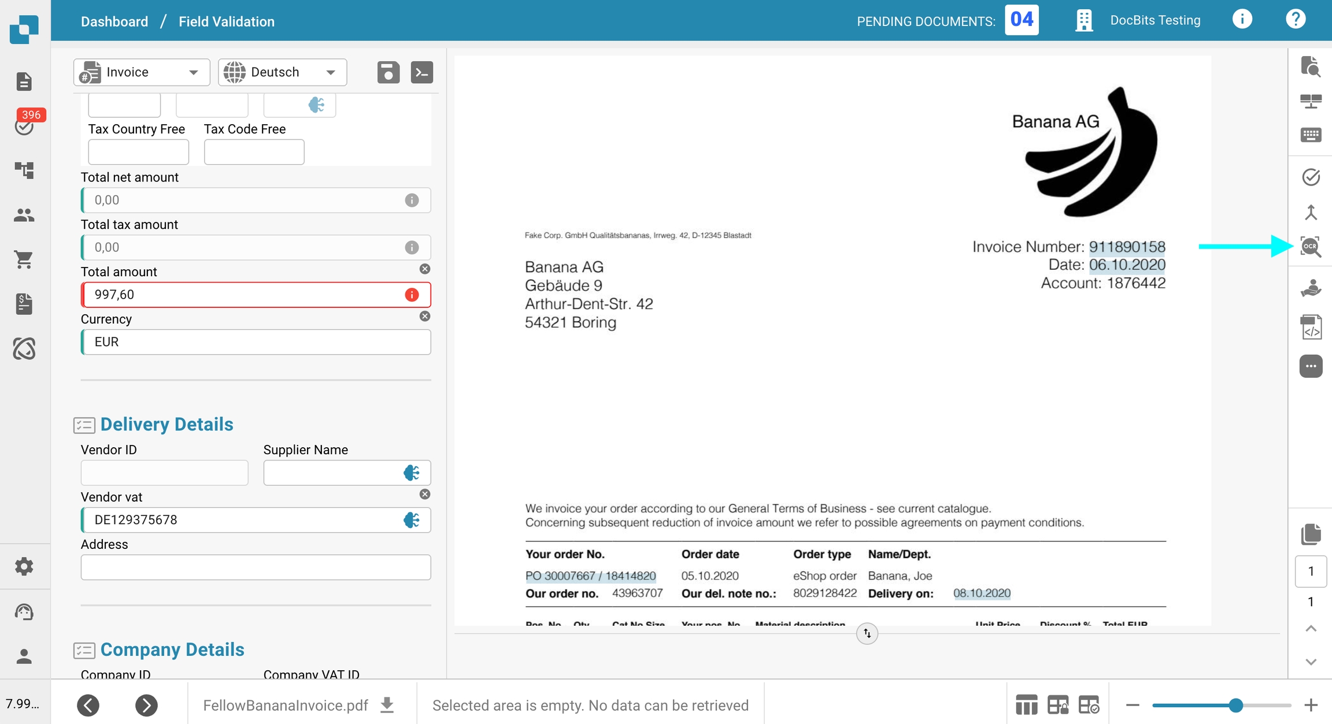Open the keyboard shortcuts icon
Screen dimensions: 1332x724
pyautogui.click(x=1311, y=135)
